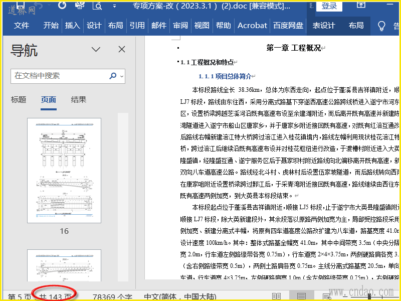Image resolution: width=401 pixels, height=301 pixels.
Task: Close the navigation pane with X
Action: pos(122,49)
